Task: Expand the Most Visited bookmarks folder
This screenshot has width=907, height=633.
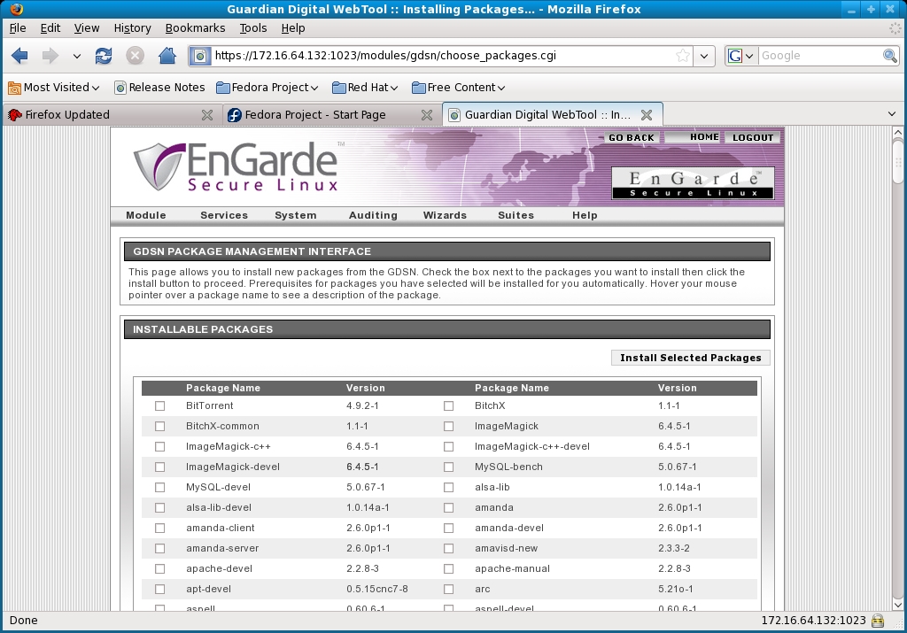Action: (54, 88)
